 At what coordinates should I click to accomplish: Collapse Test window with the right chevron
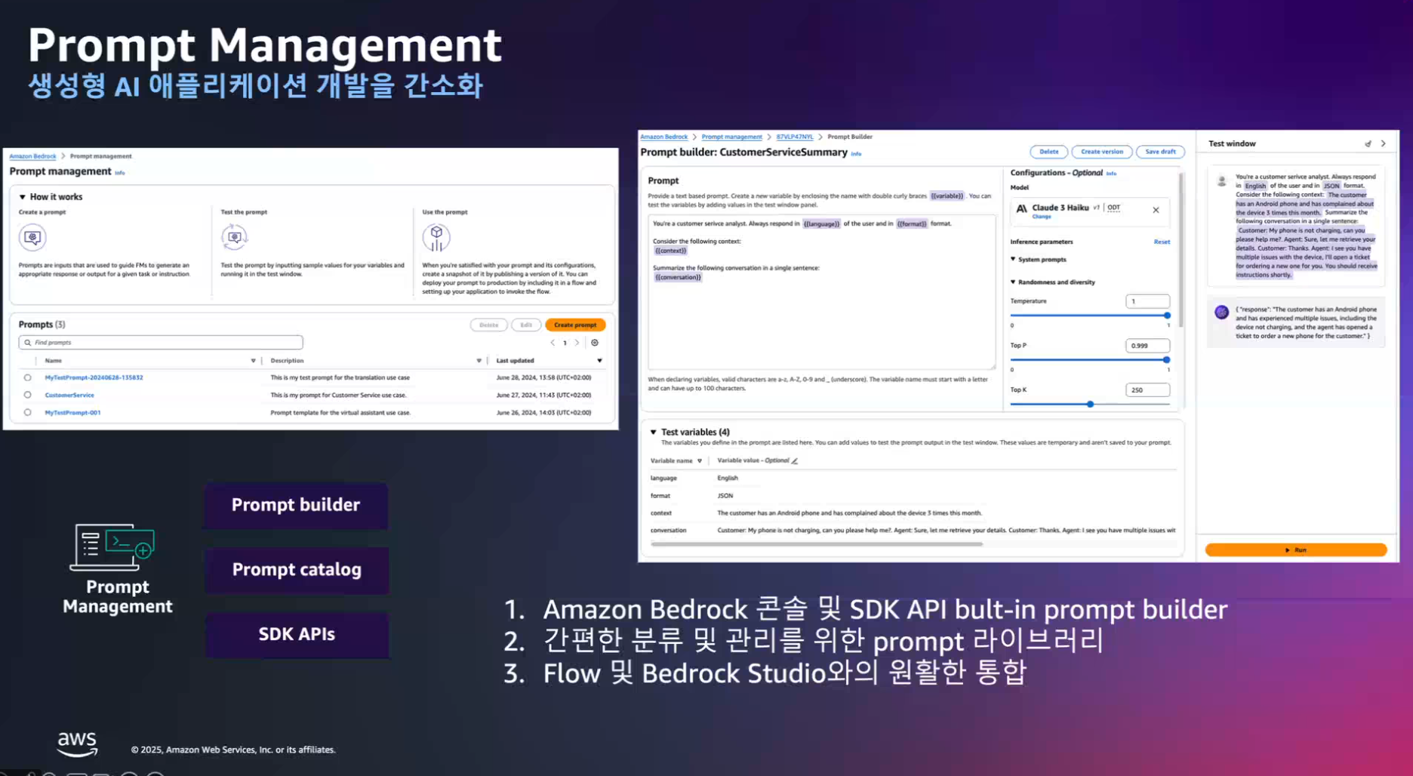click(x=1384, y=143)
